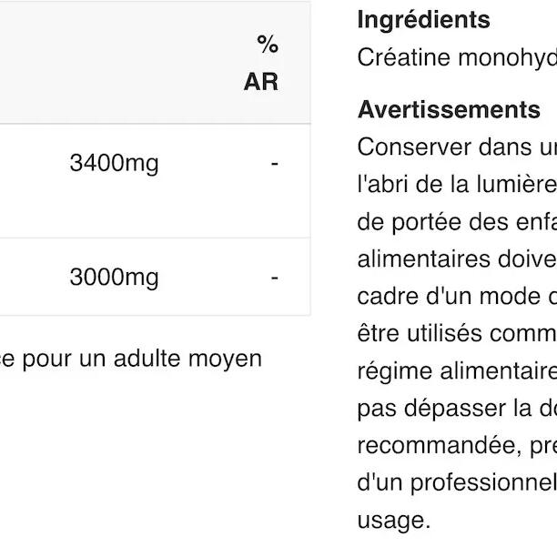Click the Avertissements heading

click(x=449, y=109)
